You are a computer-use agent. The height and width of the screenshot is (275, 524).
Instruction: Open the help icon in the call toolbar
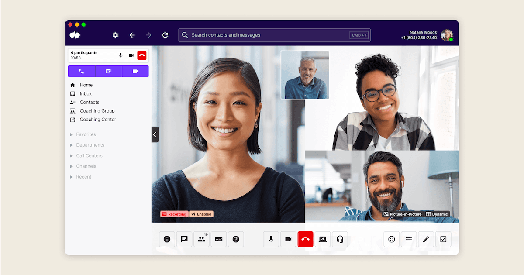pos(236,239)
